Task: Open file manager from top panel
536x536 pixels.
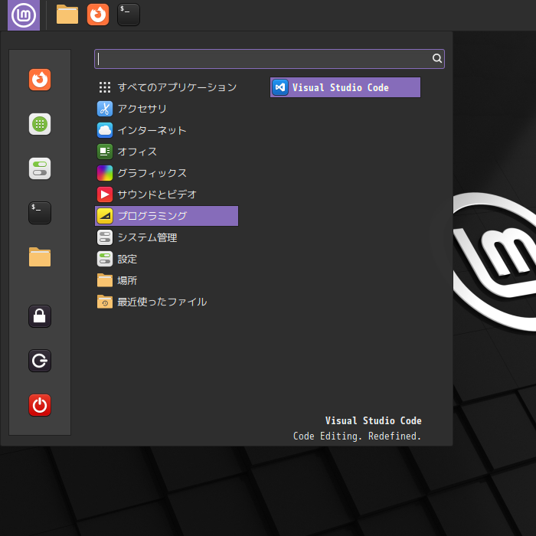Action: click(67, 15)
